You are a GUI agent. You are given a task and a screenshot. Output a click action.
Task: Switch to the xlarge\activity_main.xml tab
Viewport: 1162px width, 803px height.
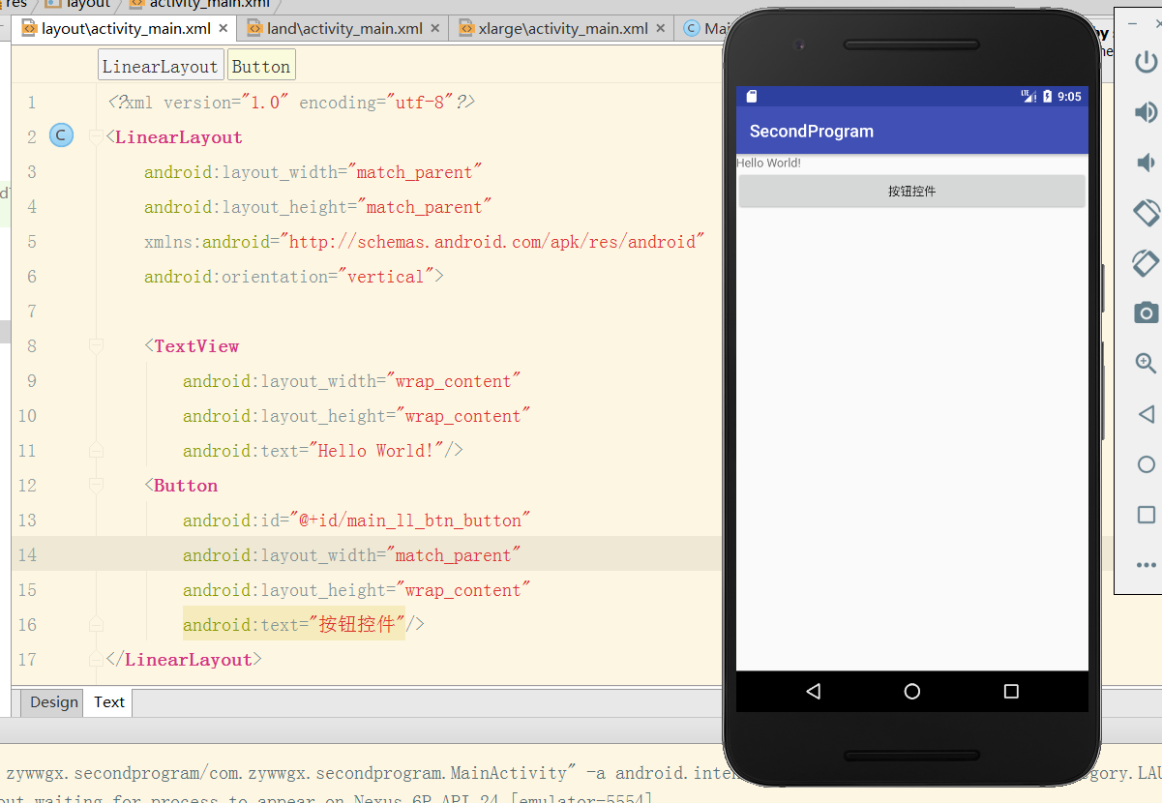pos(563,28)
